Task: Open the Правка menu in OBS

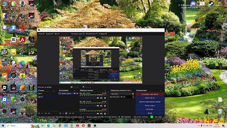Action: click(50, 34)
